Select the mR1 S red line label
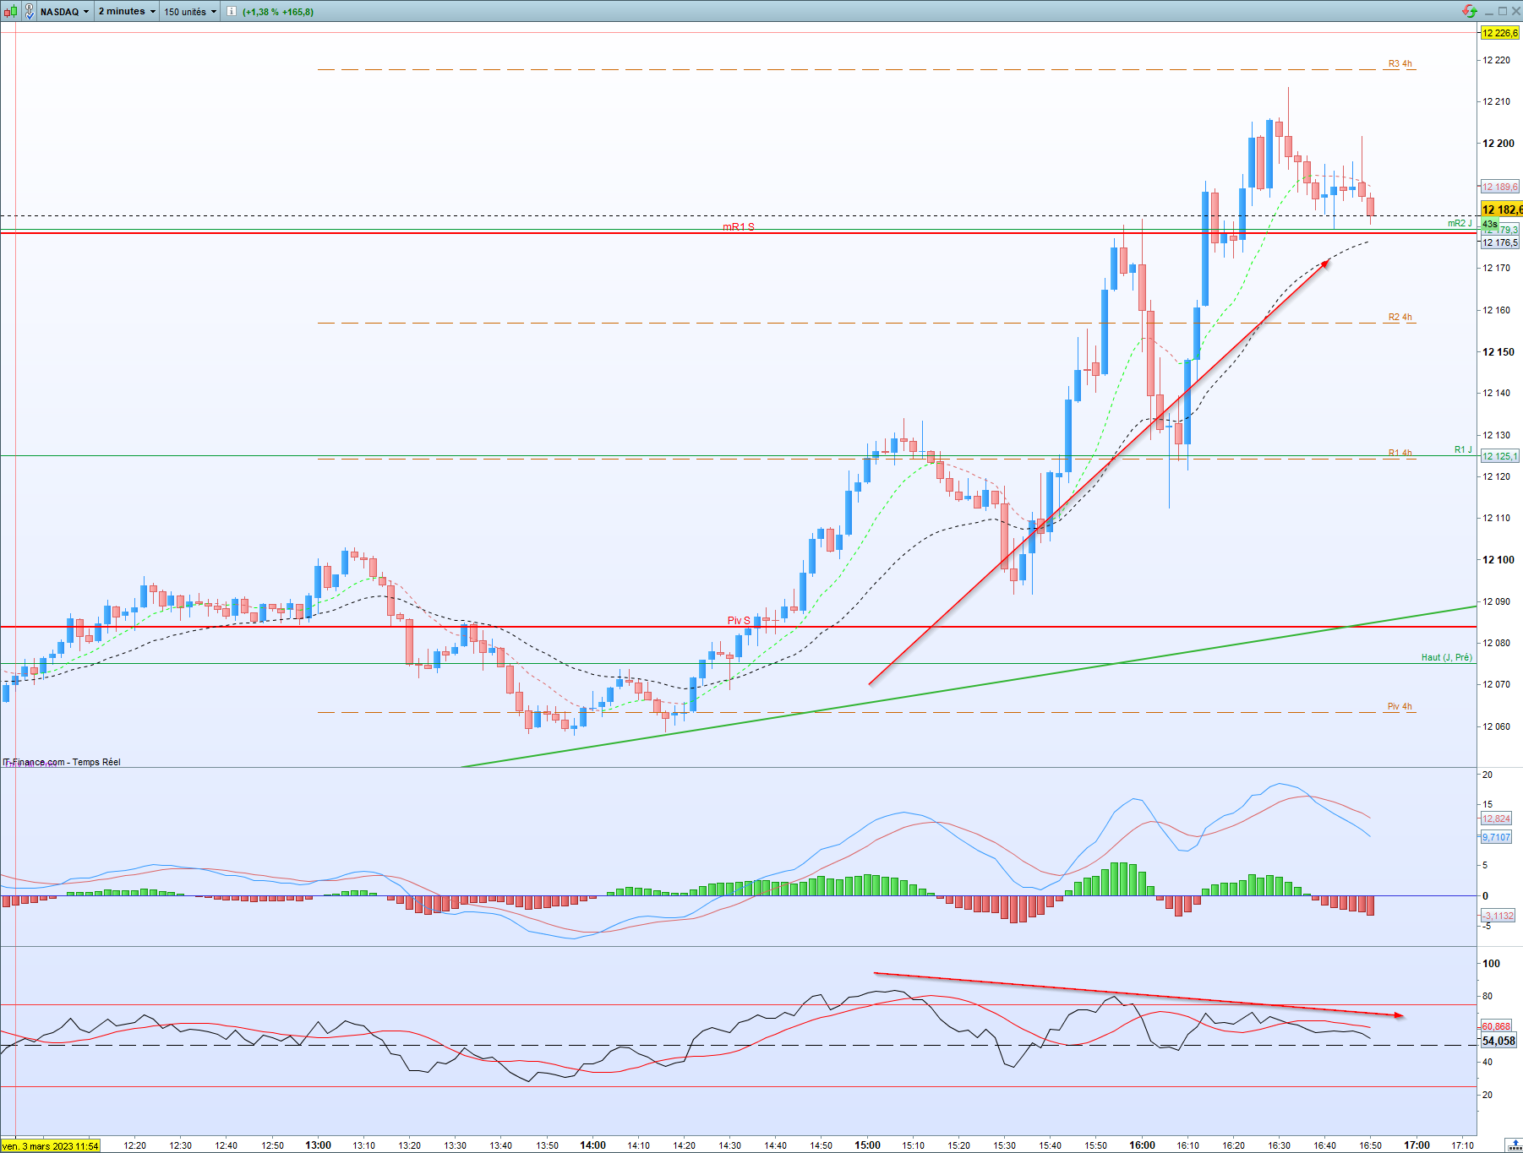Screen dimensions: 1523x1153 point(739,227)
